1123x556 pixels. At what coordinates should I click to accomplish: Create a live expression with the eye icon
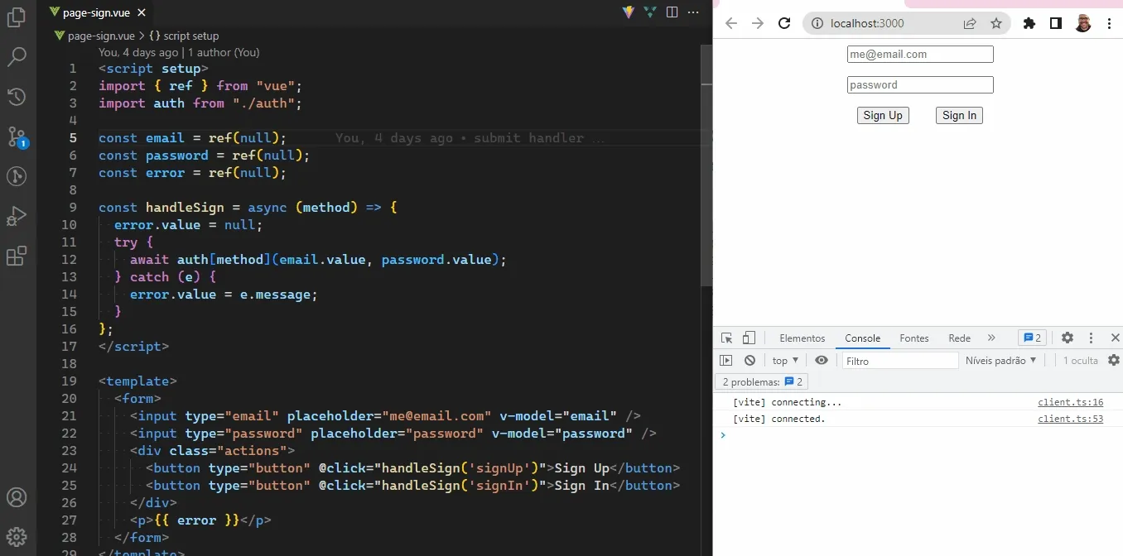coord(821,360)
